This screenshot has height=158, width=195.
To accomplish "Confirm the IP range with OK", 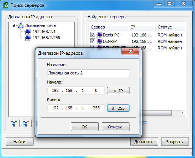I will coord(85,127).
